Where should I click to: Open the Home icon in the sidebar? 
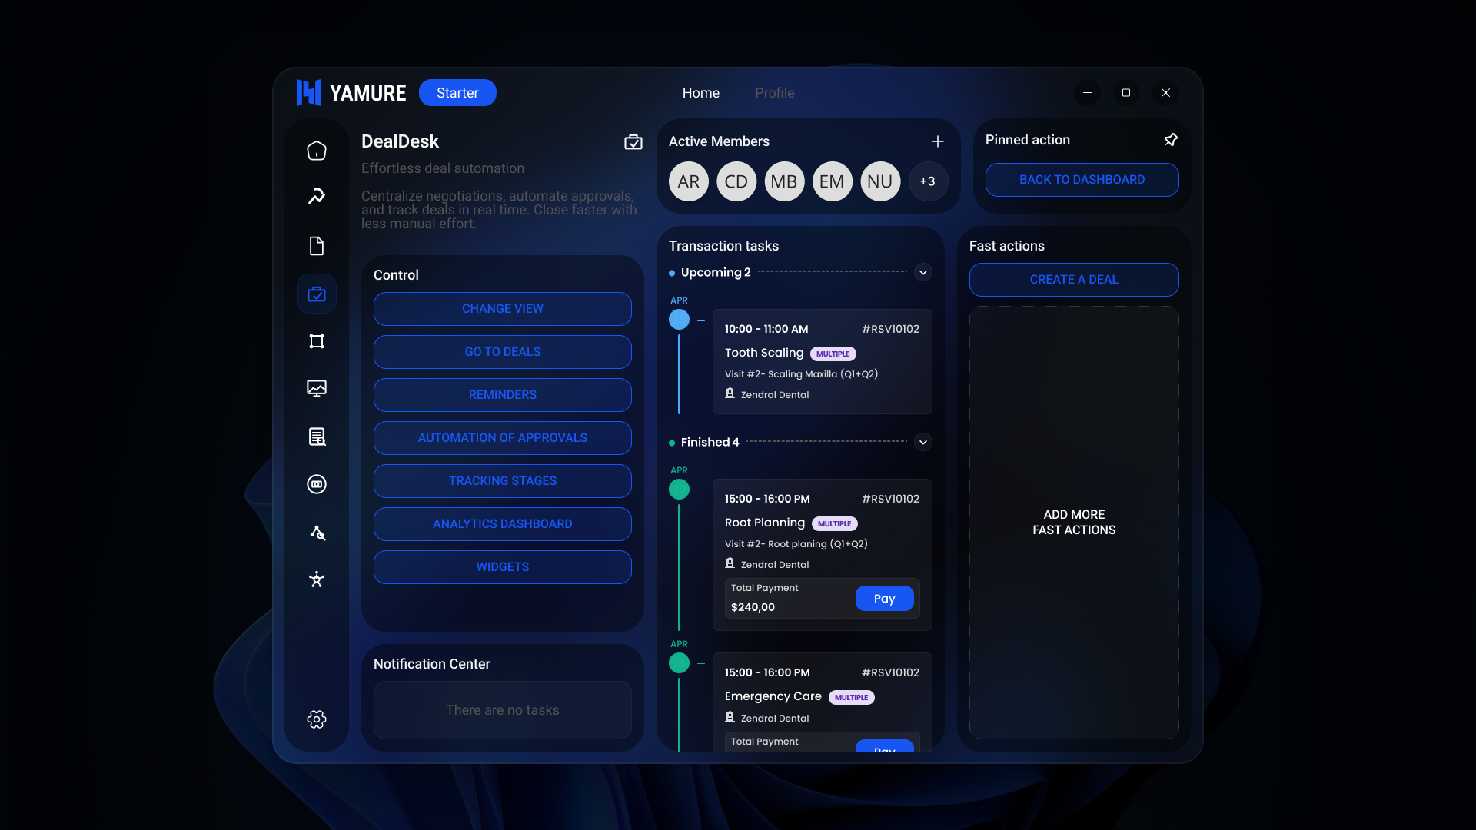pos(316,151)
